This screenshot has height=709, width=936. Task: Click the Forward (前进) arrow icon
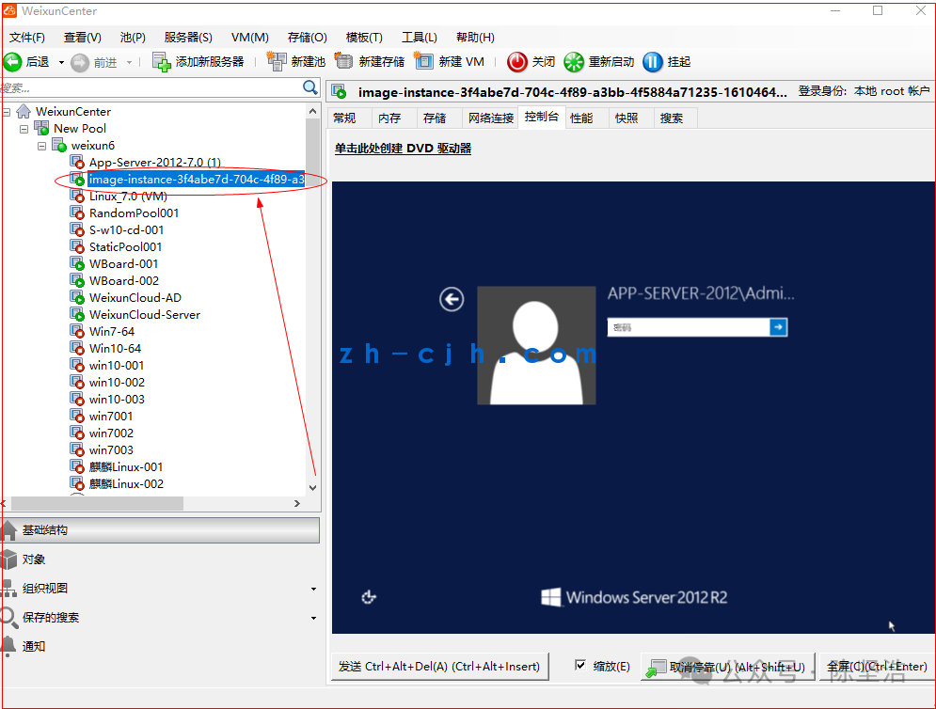point(80,62)
